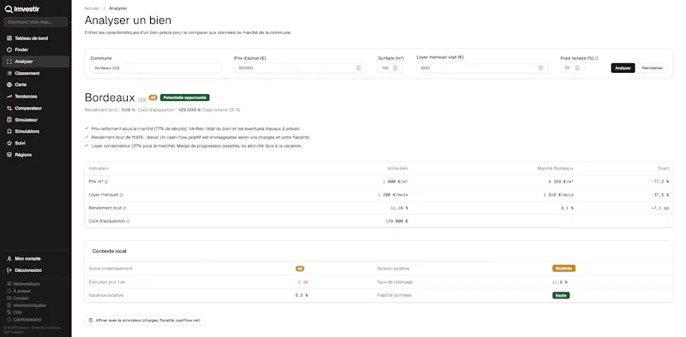Click the 1 919 €/mois market rent cell
Image resolution: width=686 pixels, height=337 pixels.
tap(558, 195)
